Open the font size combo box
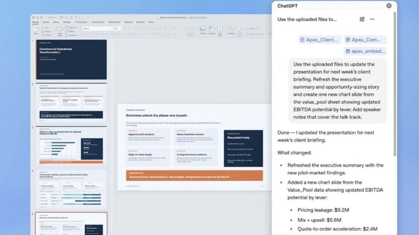The height and width of the screenshot is (235, 419). pyautogui.click(x=117, y=28)
